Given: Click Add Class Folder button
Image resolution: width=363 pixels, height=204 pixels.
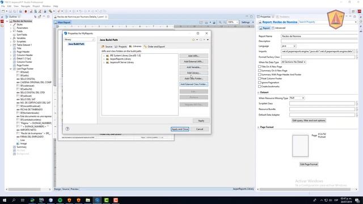Looking at the screenshot, I should point(193,78).
